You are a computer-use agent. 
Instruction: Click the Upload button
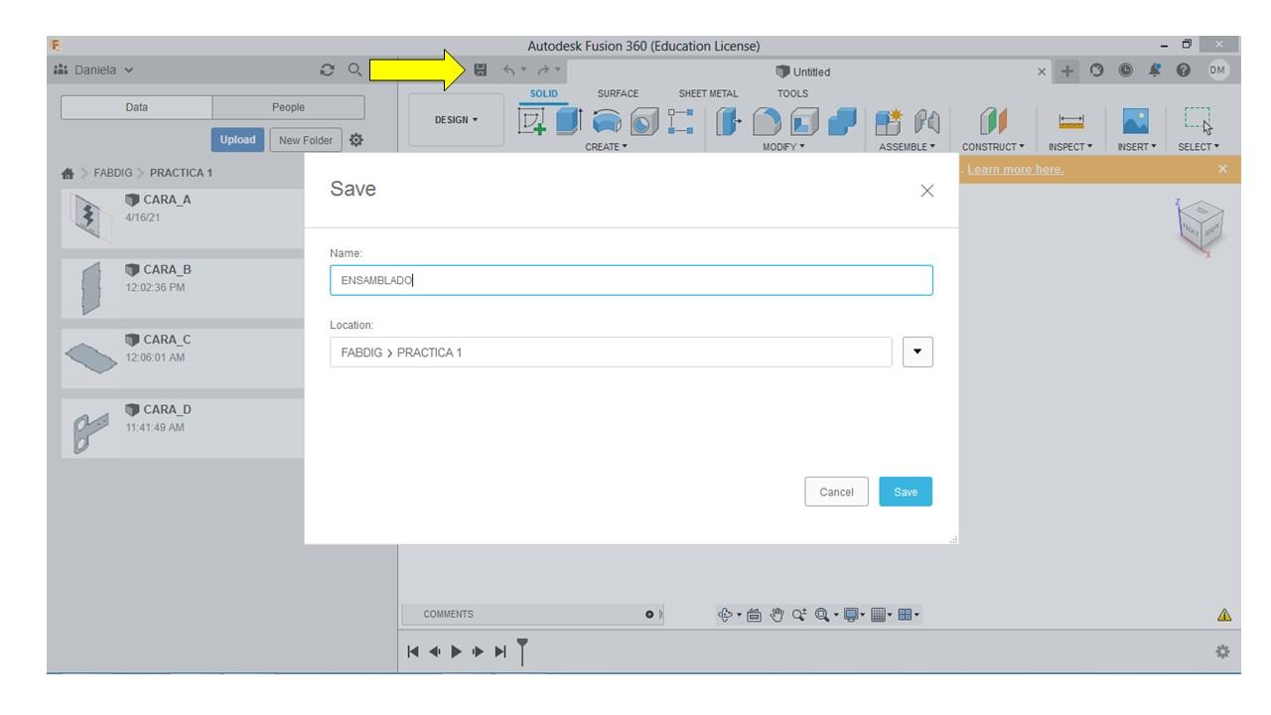point(239,140)
